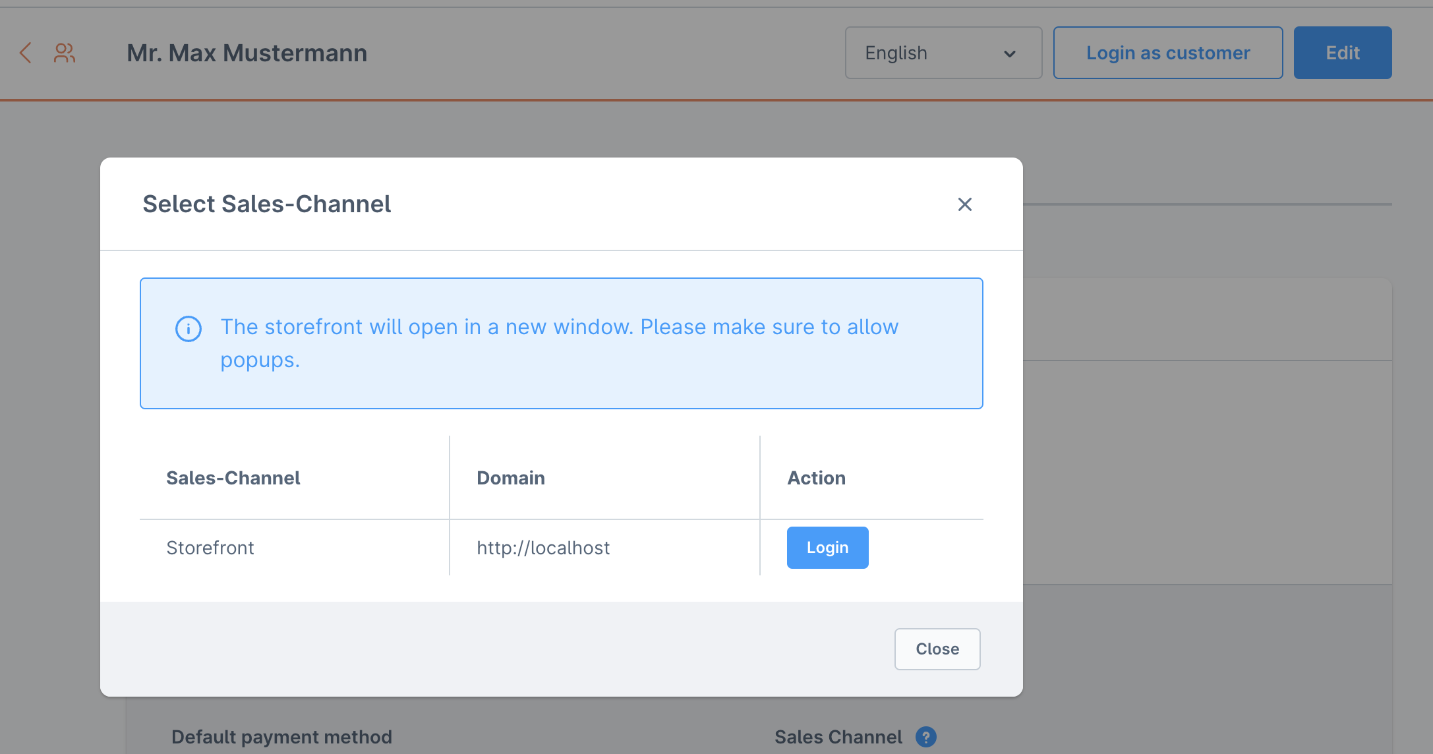Click the language dropdown chevron arrow
The height and width of the screenshot is (754, 1433).
[x=1009, y=53]
